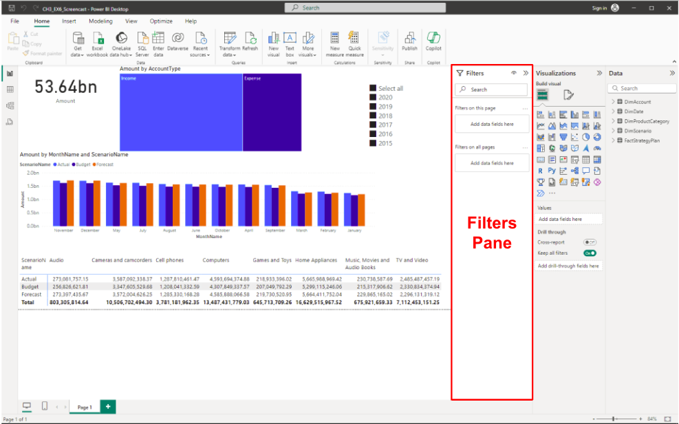Select the donut chart visualization
The height and width of the screenshot is (424, 679).
point(597,137)
